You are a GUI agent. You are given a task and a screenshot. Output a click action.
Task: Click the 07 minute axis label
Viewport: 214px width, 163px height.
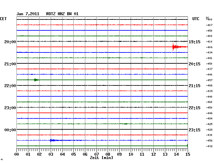pos(96,154)
